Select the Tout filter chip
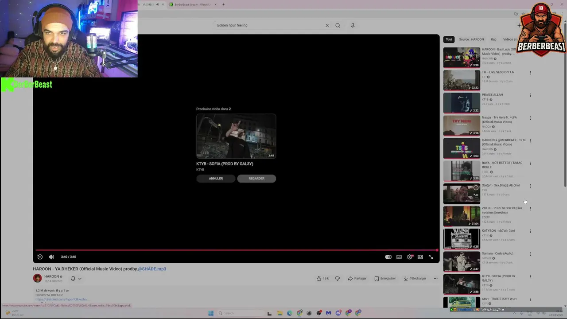 [x=449, y=39]
